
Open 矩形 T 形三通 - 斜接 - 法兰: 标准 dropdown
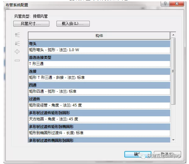click(x=99, y=78)
